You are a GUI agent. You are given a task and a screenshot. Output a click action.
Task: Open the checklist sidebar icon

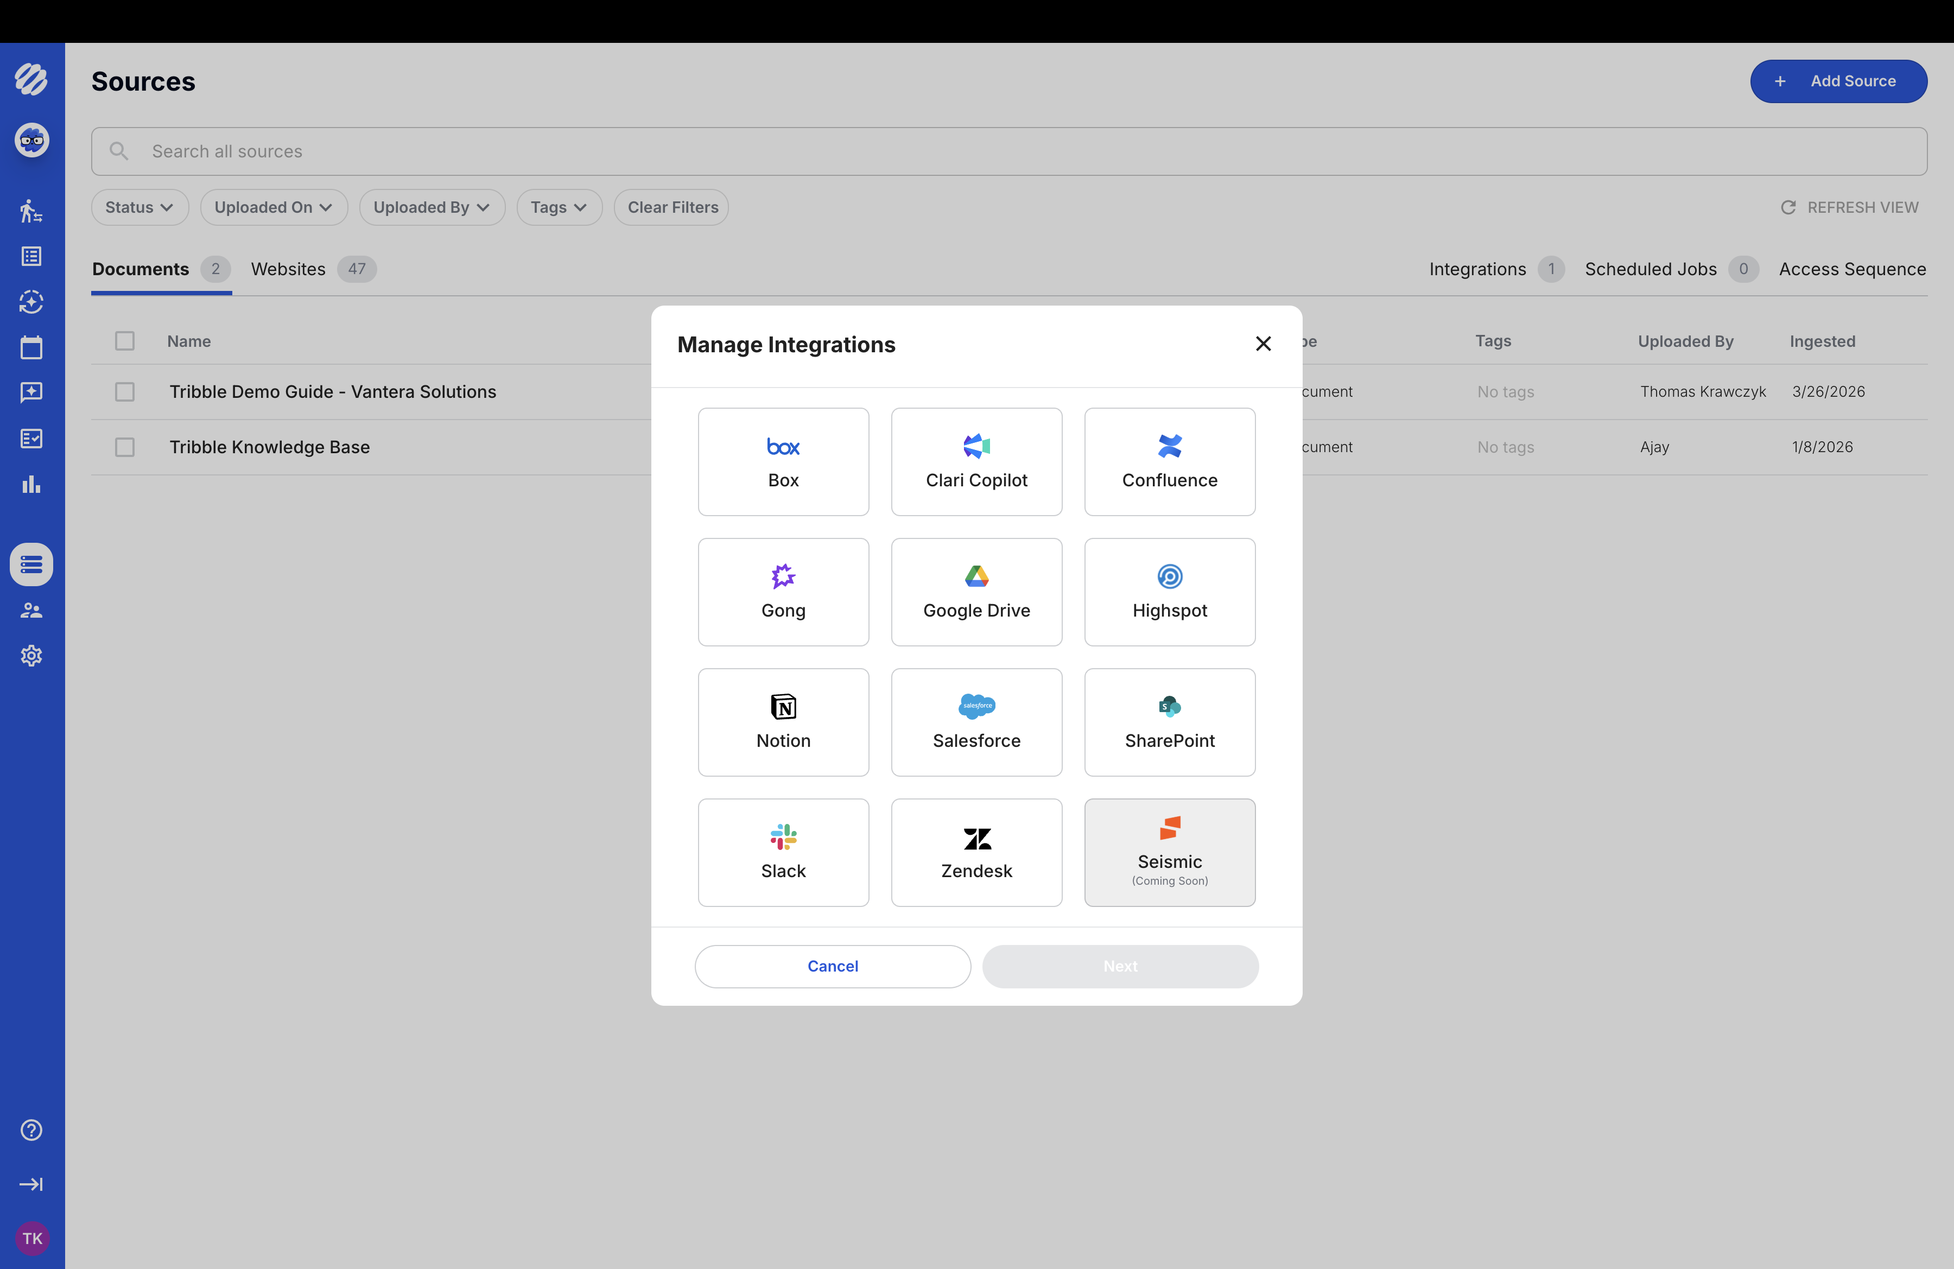tap(31, 439)
